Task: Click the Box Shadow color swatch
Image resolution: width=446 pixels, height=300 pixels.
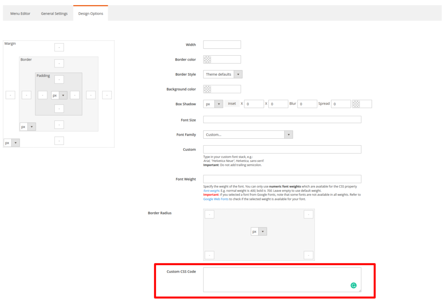Action: (356, 104)
